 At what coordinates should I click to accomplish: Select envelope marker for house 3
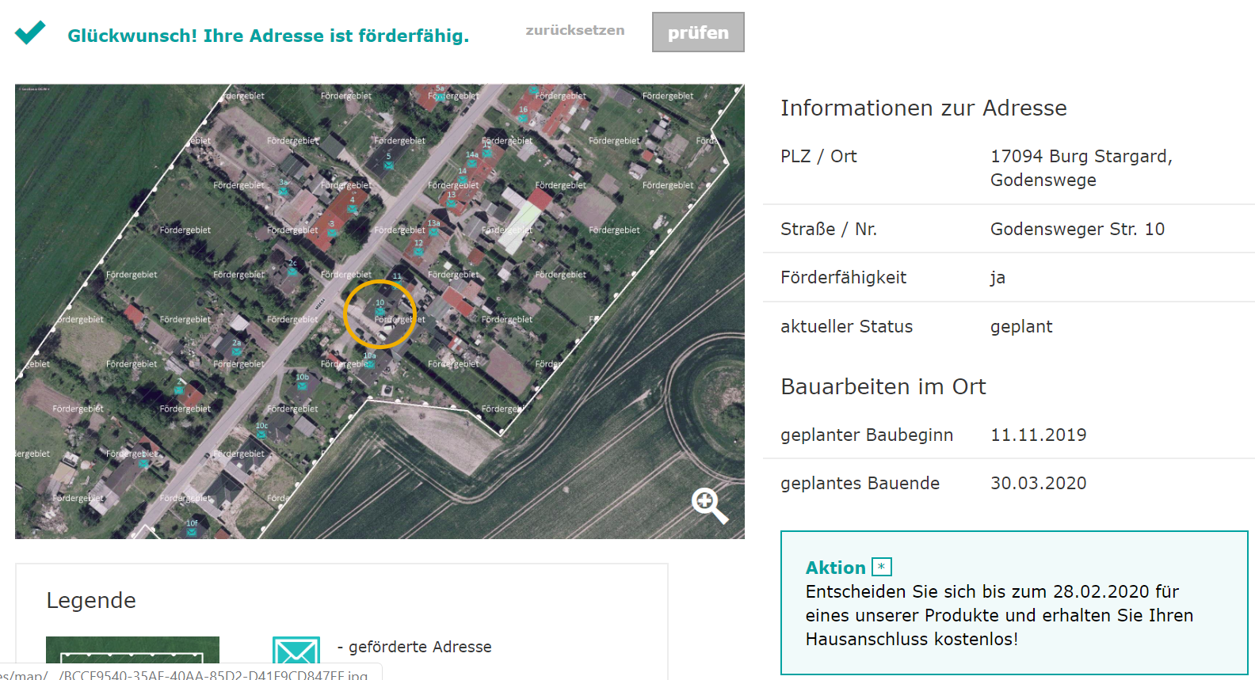[x=332, y=233]
